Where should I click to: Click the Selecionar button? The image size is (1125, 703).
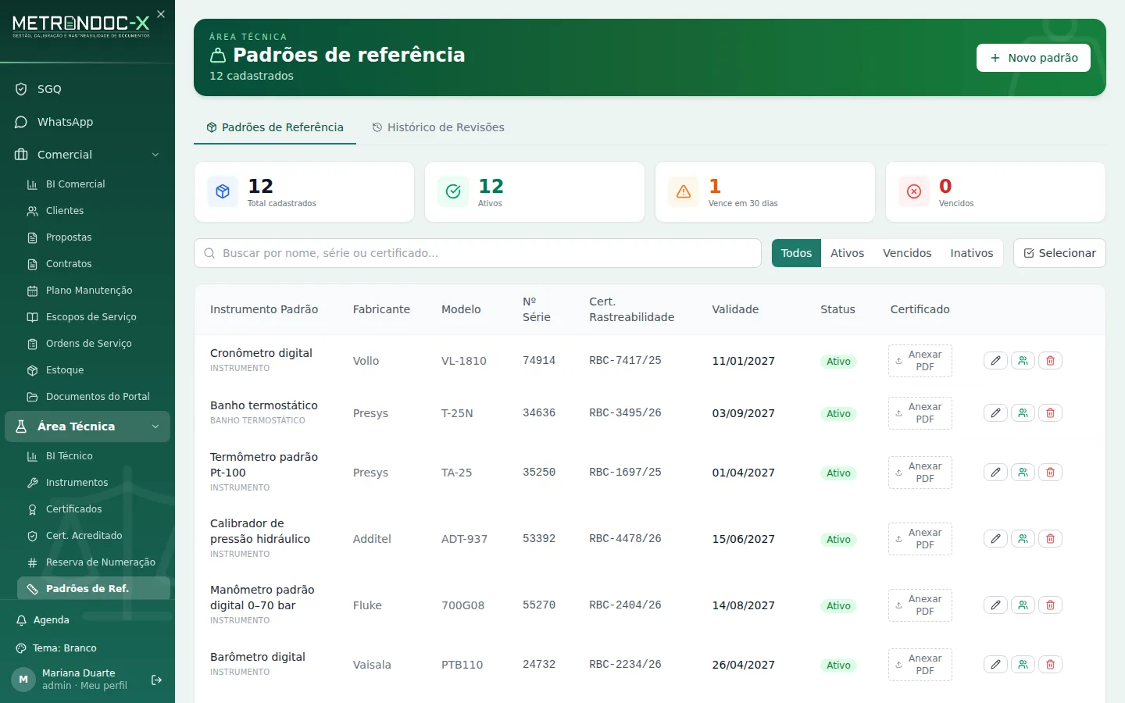click(x=1059, y=253)
